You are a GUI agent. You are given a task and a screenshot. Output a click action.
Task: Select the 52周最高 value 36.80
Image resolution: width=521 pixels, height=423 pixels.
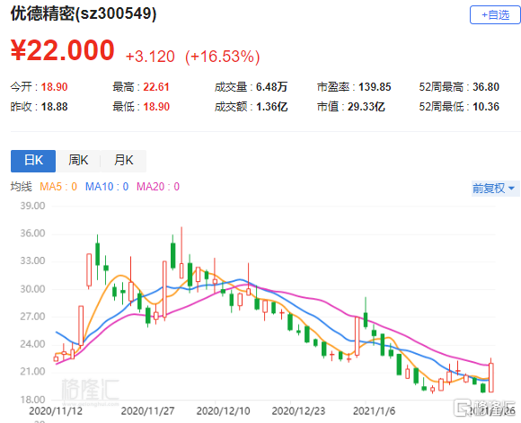point(486,87)
